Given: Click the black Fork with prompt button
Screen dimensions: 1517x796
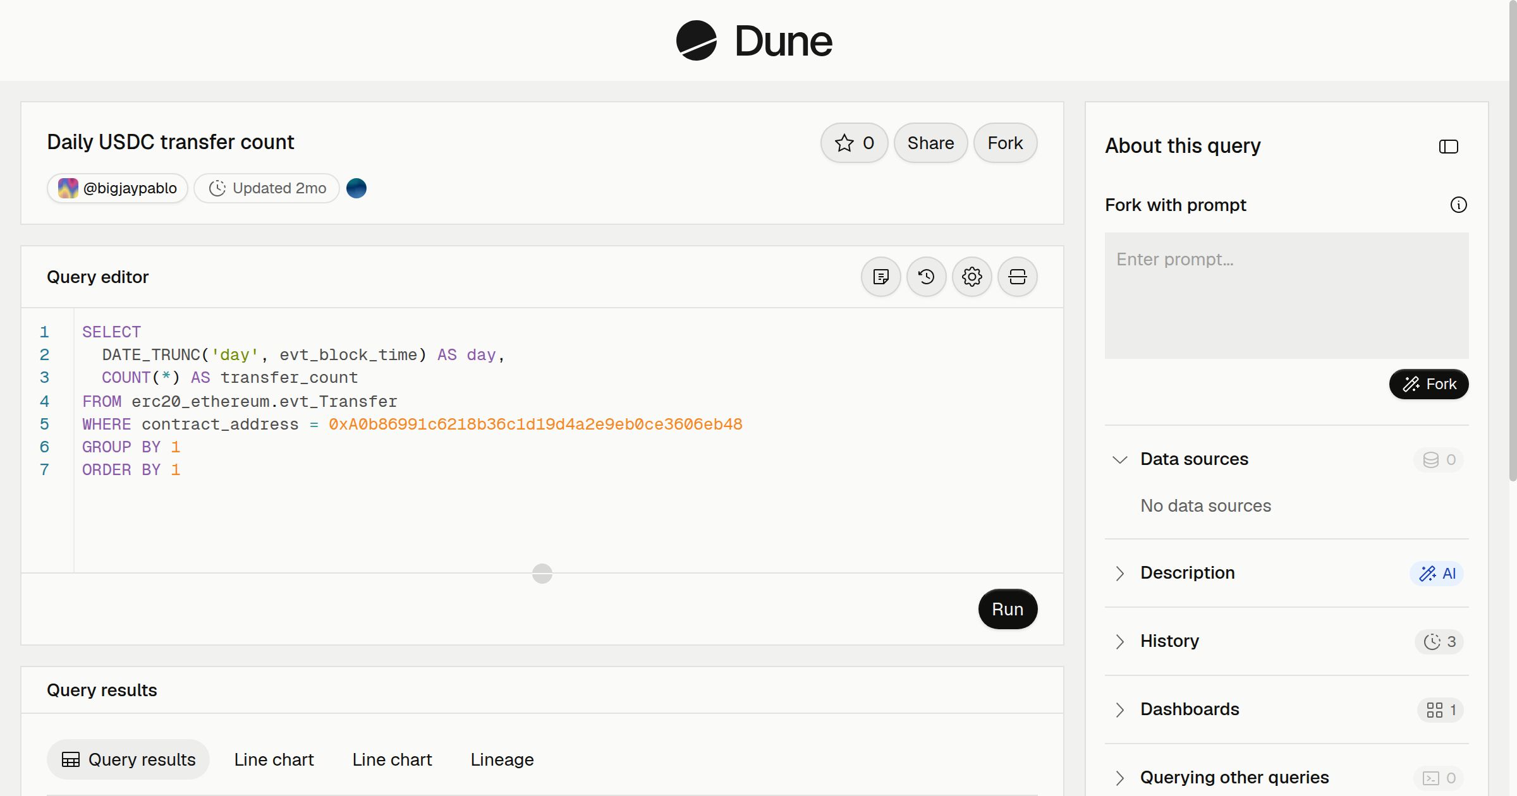Looking at the screenshot, I should tap(1429, 384).
